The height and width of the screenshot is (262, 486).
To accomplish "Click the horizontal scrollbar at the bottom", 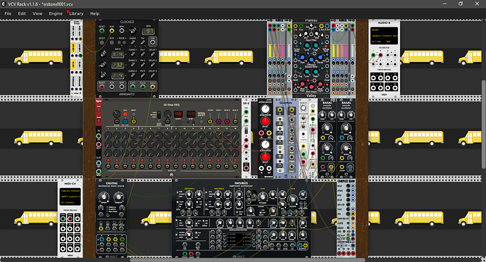I will click(x=248, y=260).
